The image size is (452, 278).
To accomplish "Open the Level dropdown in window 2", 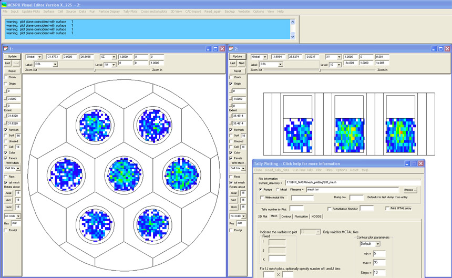I will pos(340,65).
